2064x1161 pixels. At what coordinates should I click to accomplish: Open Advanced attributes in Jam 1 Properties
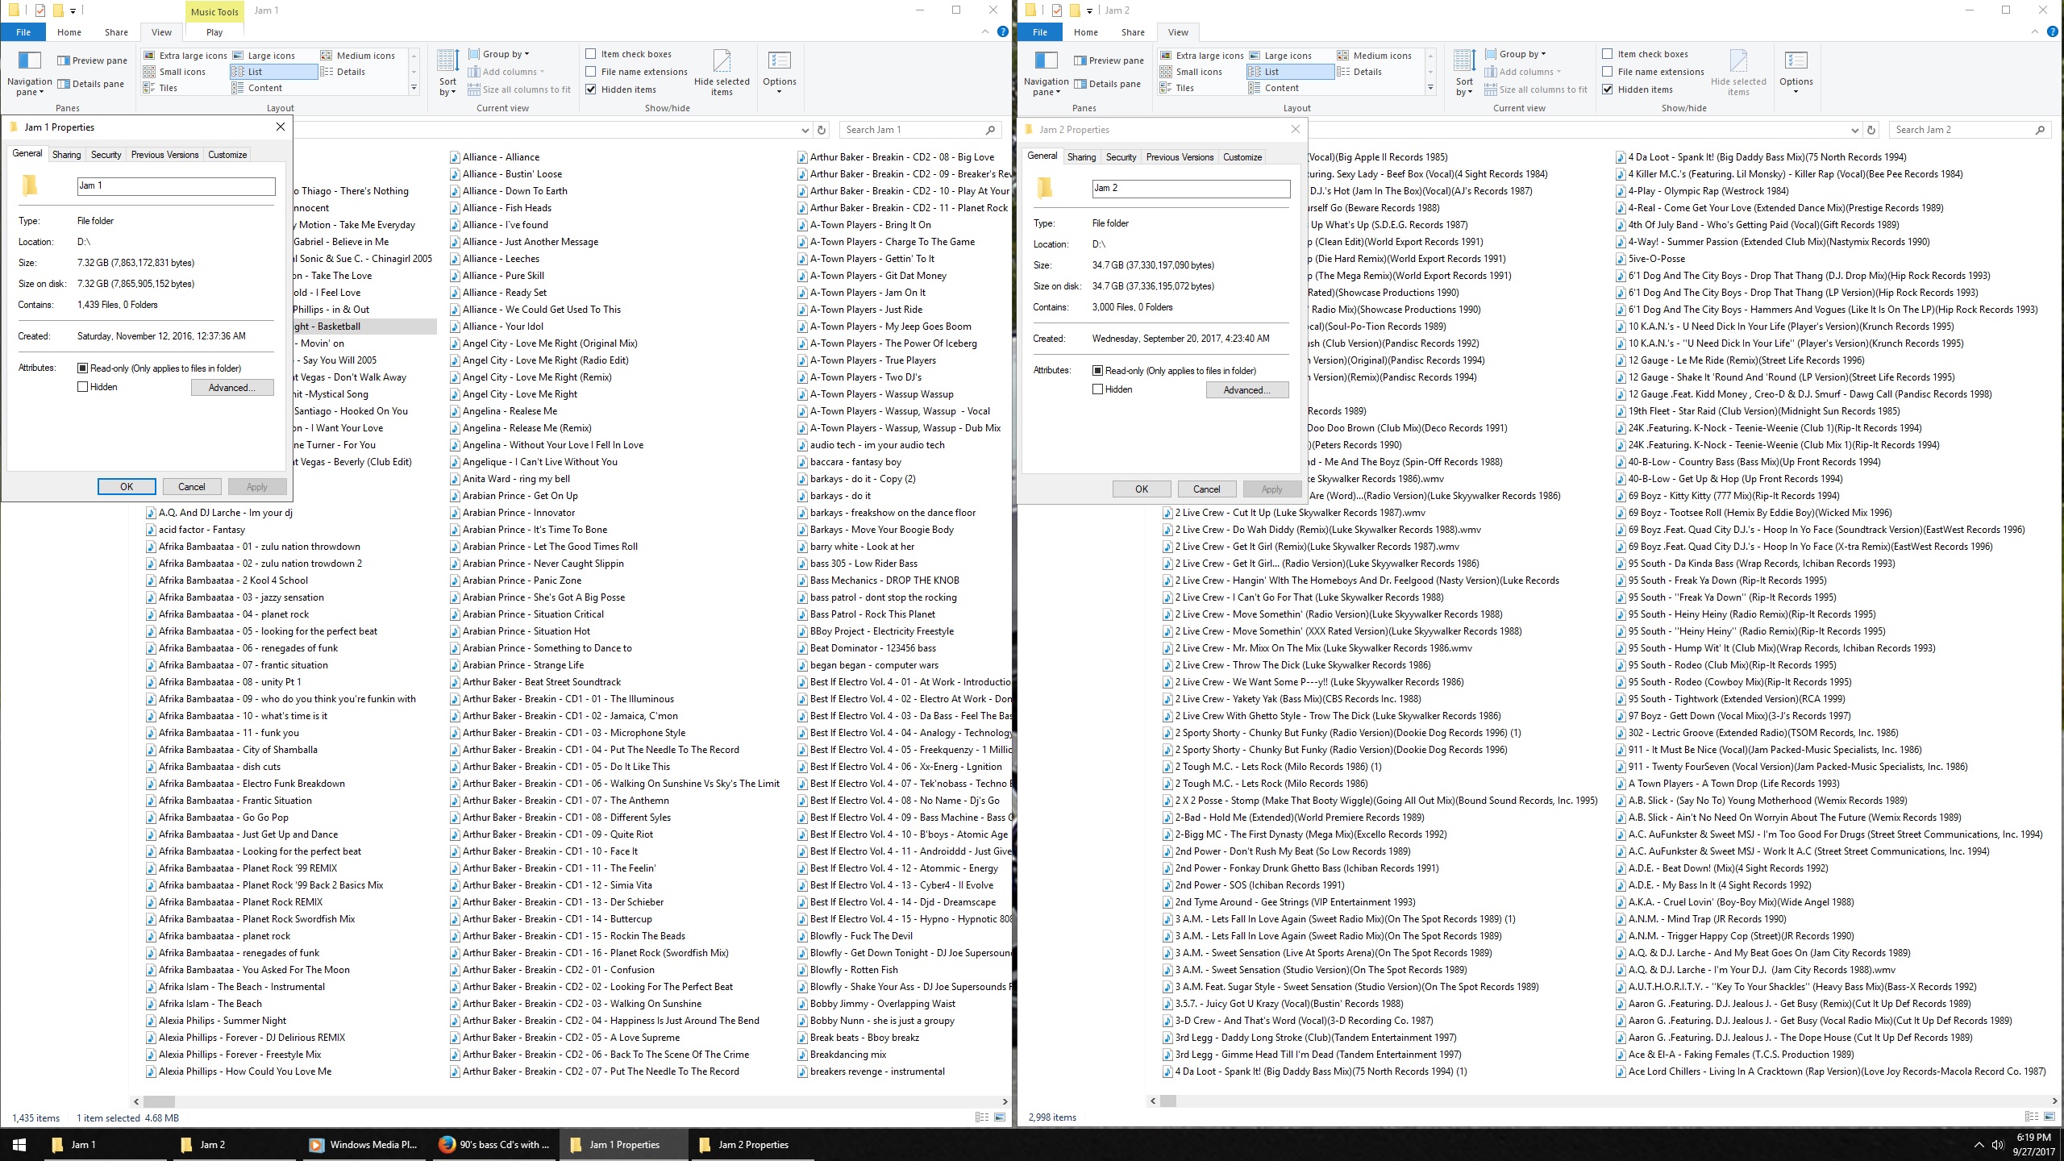point(232,388)
